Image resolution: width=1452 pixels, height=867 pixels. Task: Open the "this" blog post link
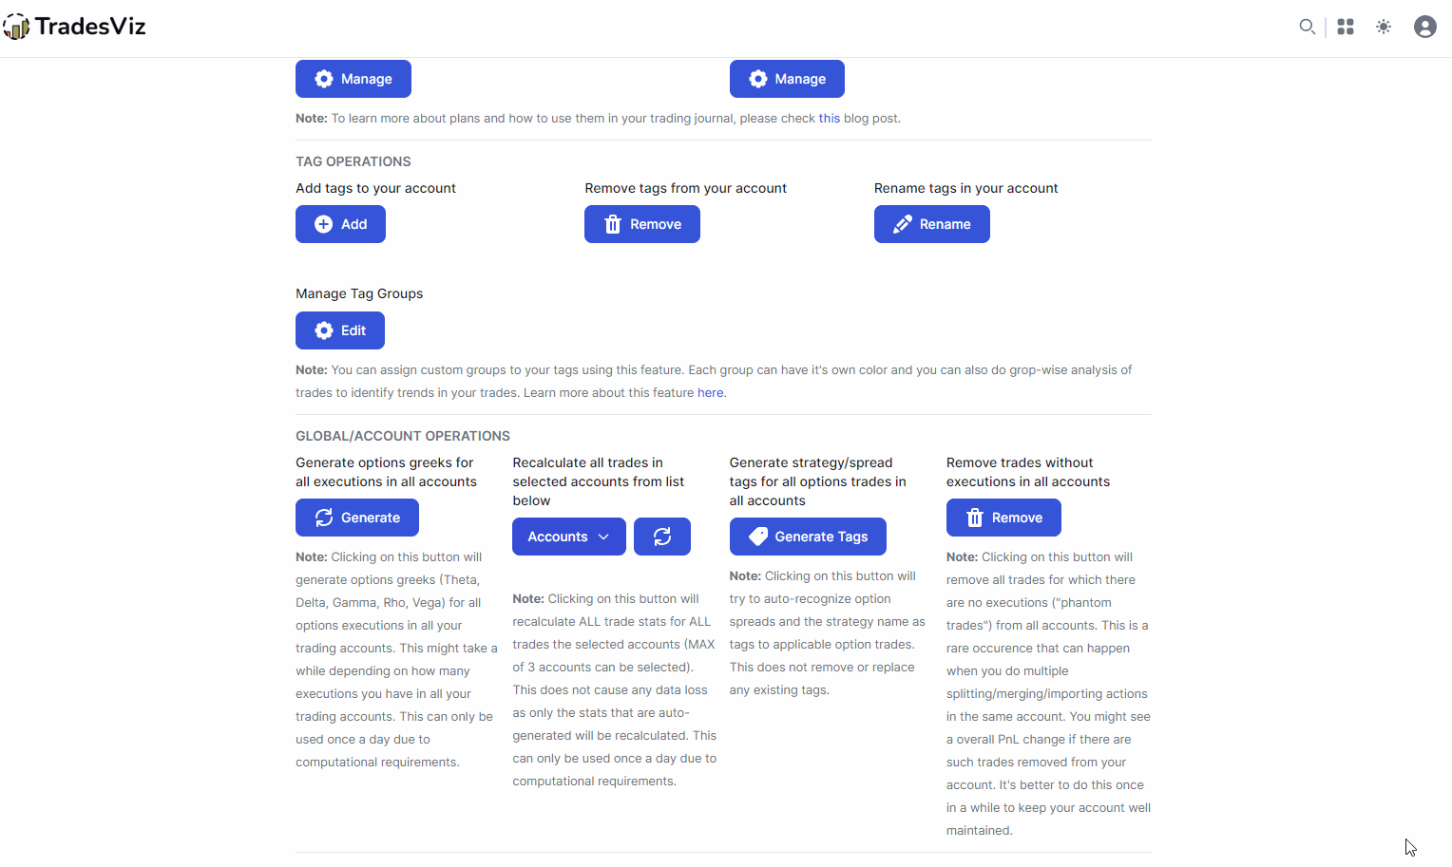(830, 119)
